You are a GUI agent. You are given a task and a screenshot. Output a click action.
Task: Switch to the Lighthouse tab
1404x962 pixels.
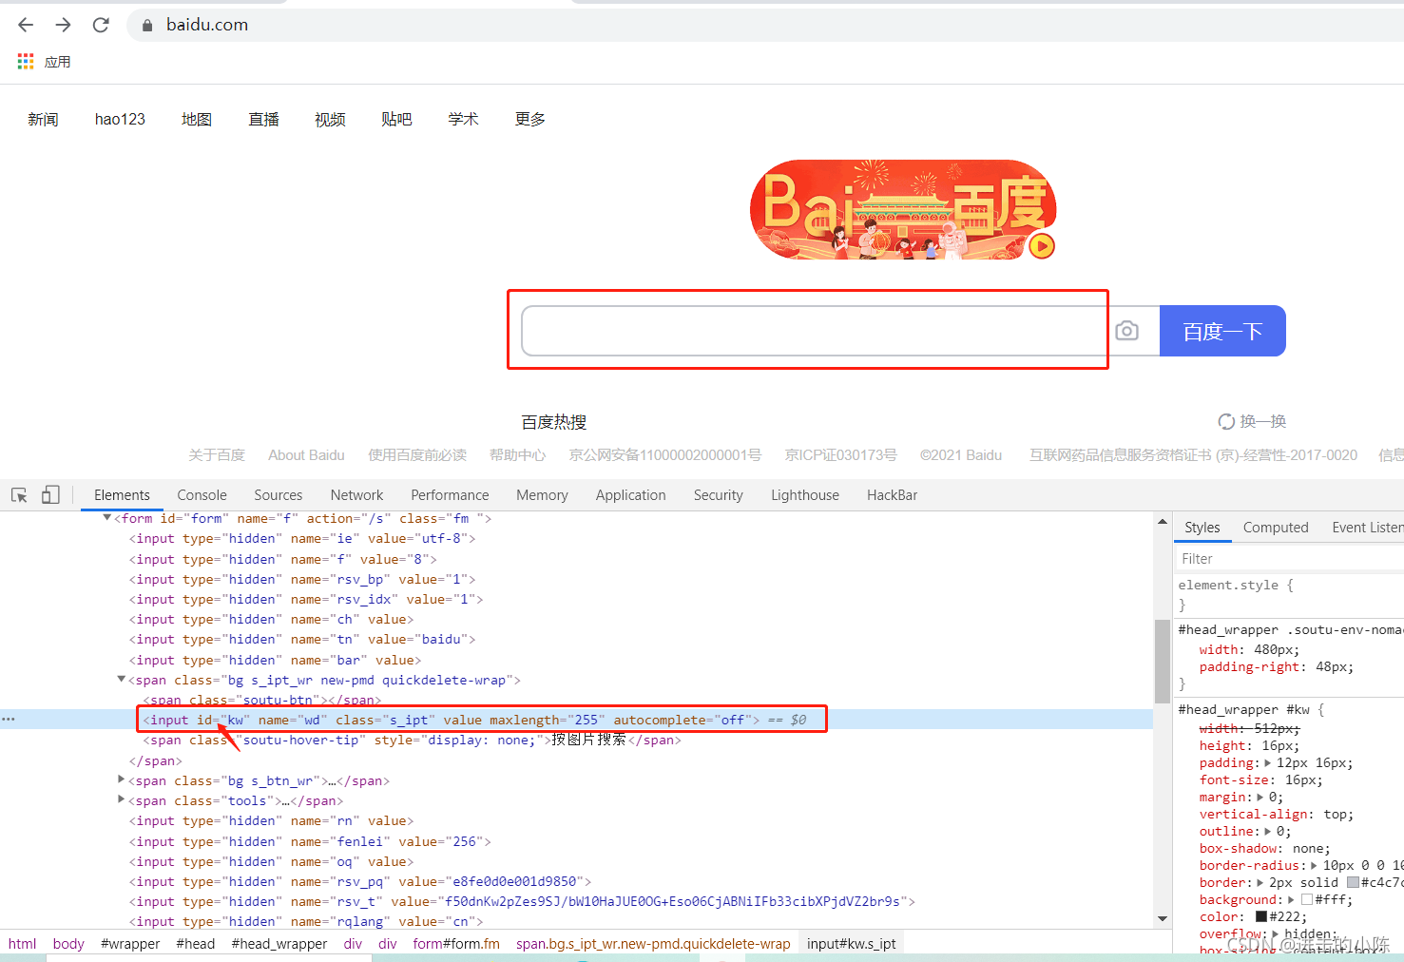coord(805,495)
